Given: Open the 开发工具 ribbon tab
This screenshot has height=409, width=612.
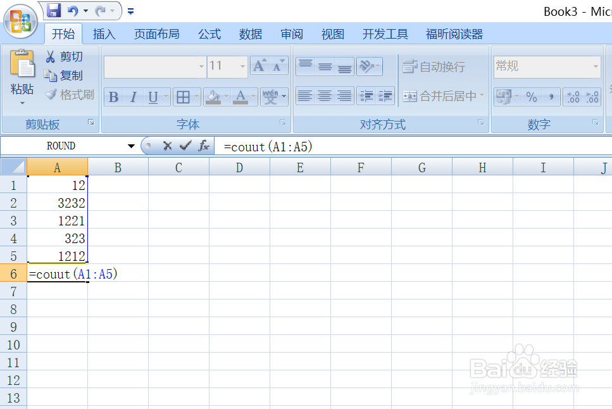Looking at the screenshot, I should point(384,34).
